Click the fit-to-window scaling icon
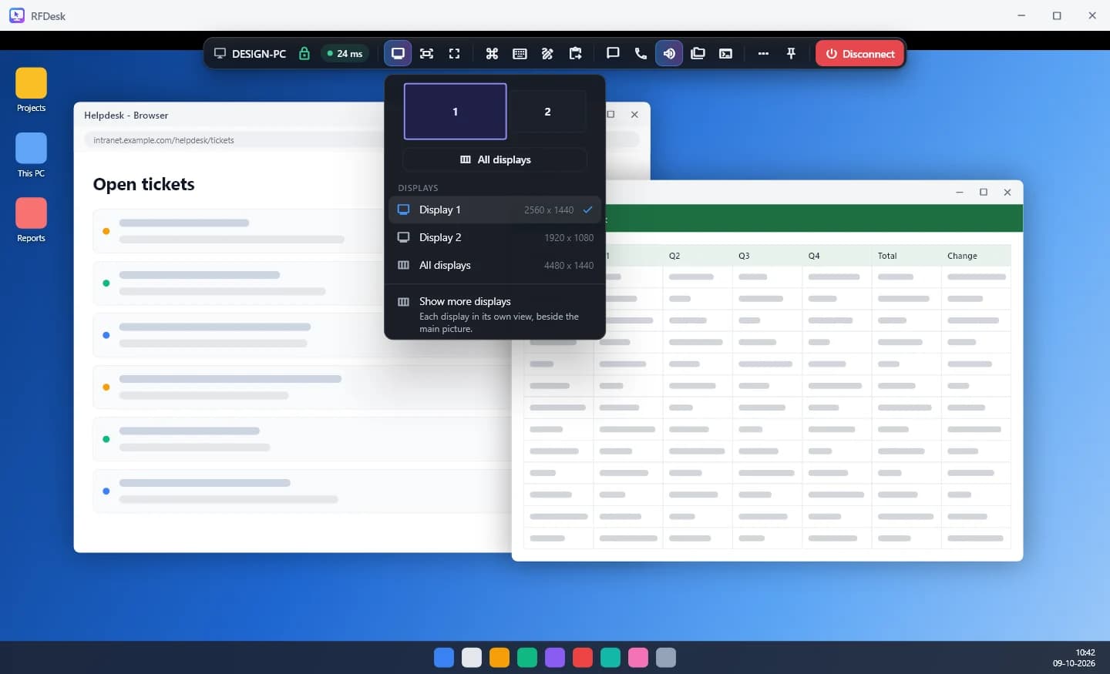This screenshot has height=674, width=1110. (x=426, y=53)
